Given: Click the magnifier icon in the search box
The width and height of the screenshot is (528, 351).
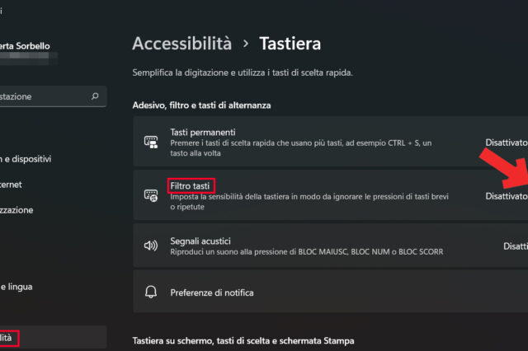Looking at the screenshot, I should point(96,96).
